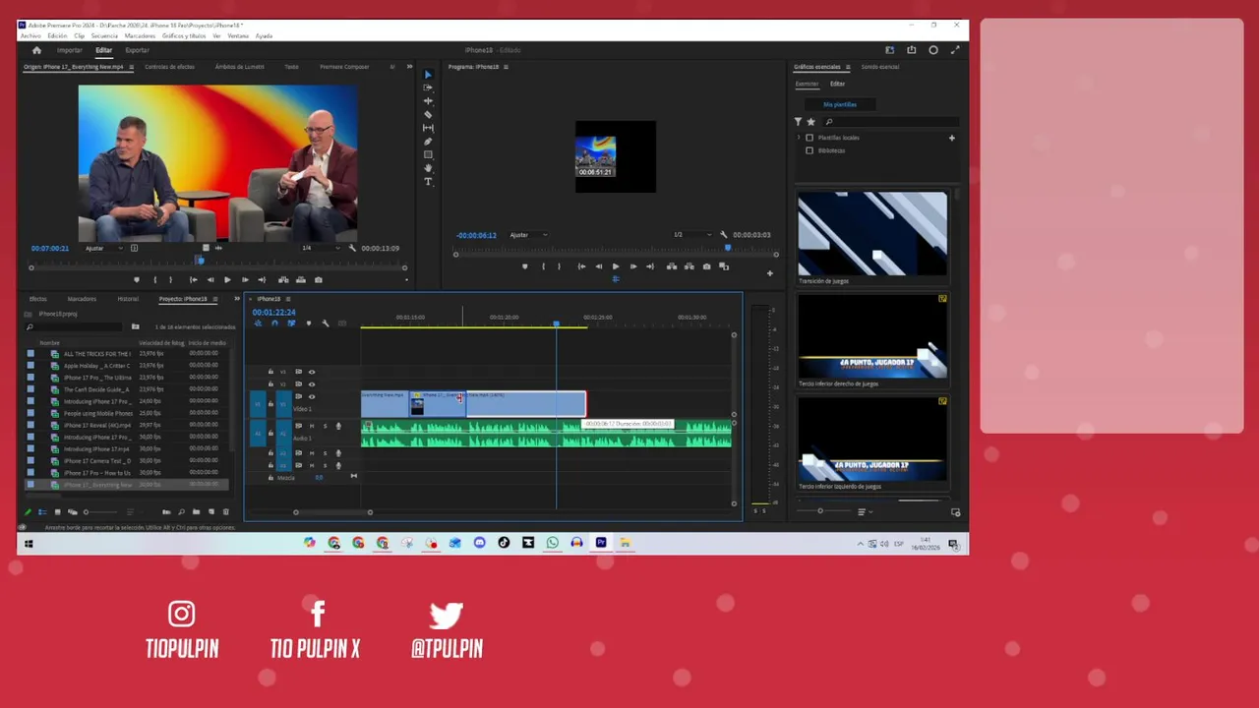
Task: Switch to the Importar workspace tab
Action: click(70, 50)
